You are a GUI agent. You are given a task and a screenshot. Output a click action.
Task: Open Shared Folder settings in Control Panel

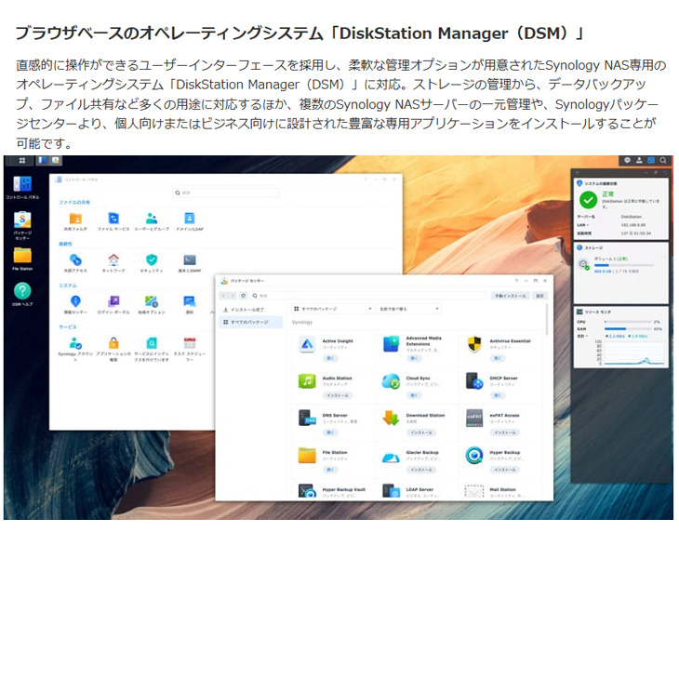click(74, 219)
